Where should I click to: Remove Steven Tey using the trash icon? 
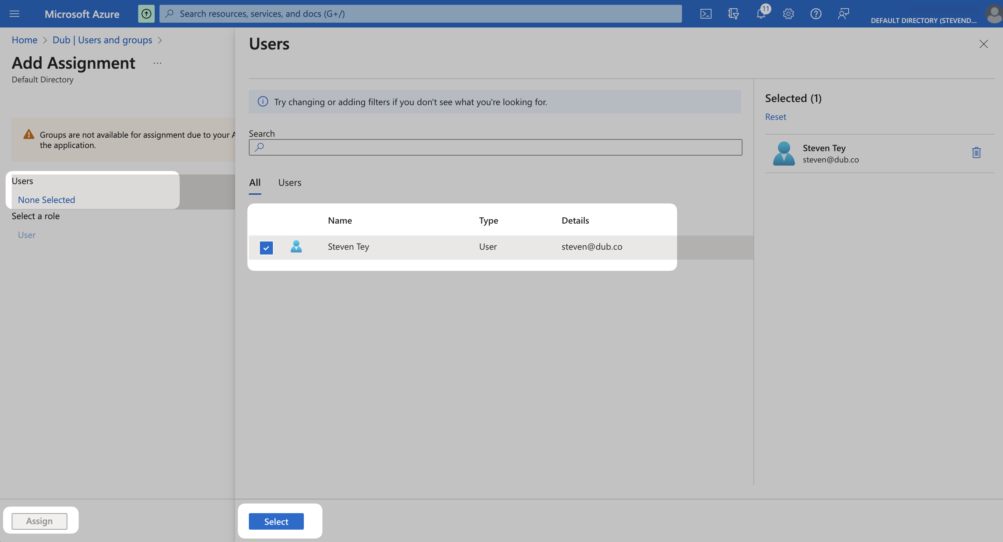coord(976,152)
